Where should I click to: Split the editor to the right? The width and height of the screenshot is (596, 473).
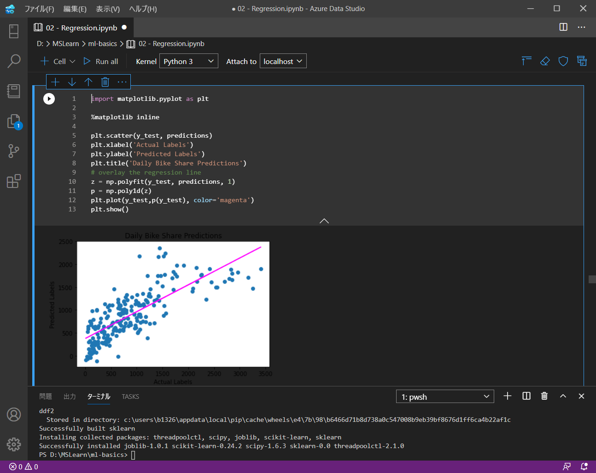click(563, 27)
